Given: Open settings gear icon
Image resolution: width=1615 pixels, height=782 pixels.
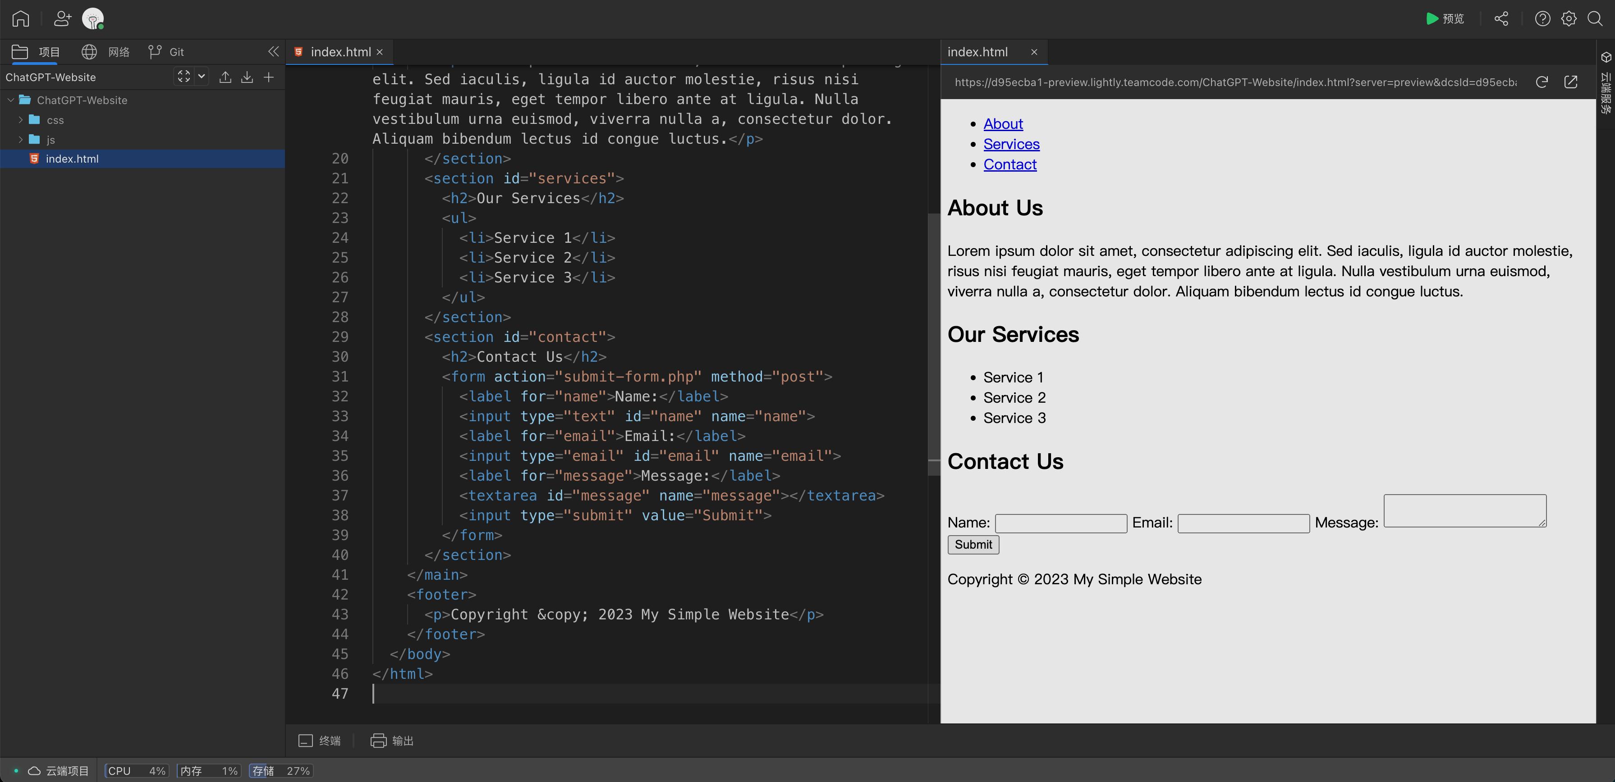Looking at the screenshot, I should click(x=1569, y=19).
